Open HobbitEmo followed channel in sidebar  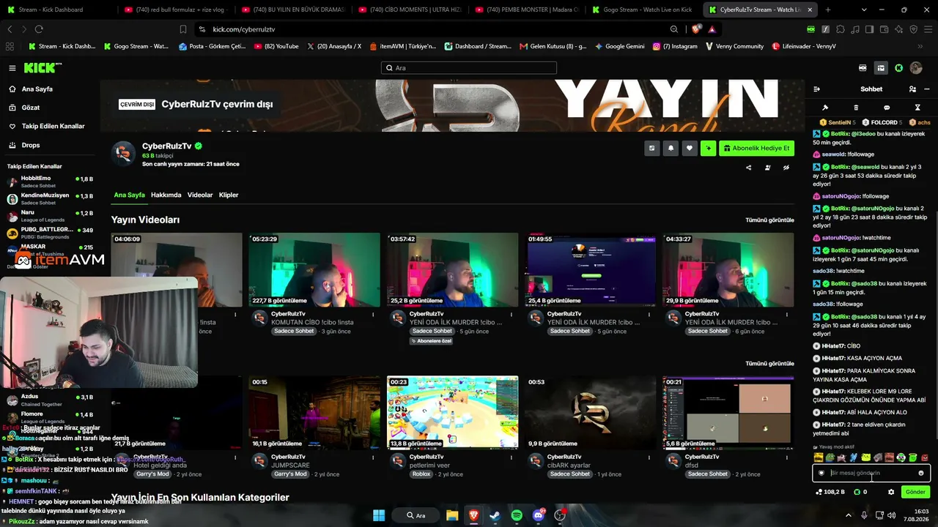(x=50, y=182)
